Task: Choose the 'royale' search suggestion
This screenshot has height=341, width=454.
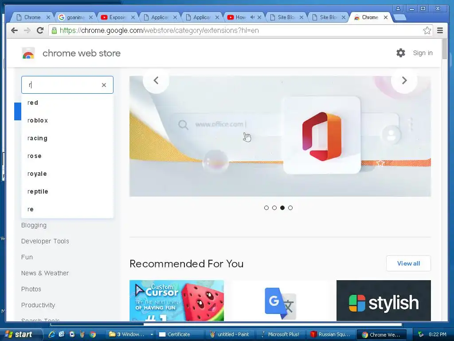Action: pos(67,174)
